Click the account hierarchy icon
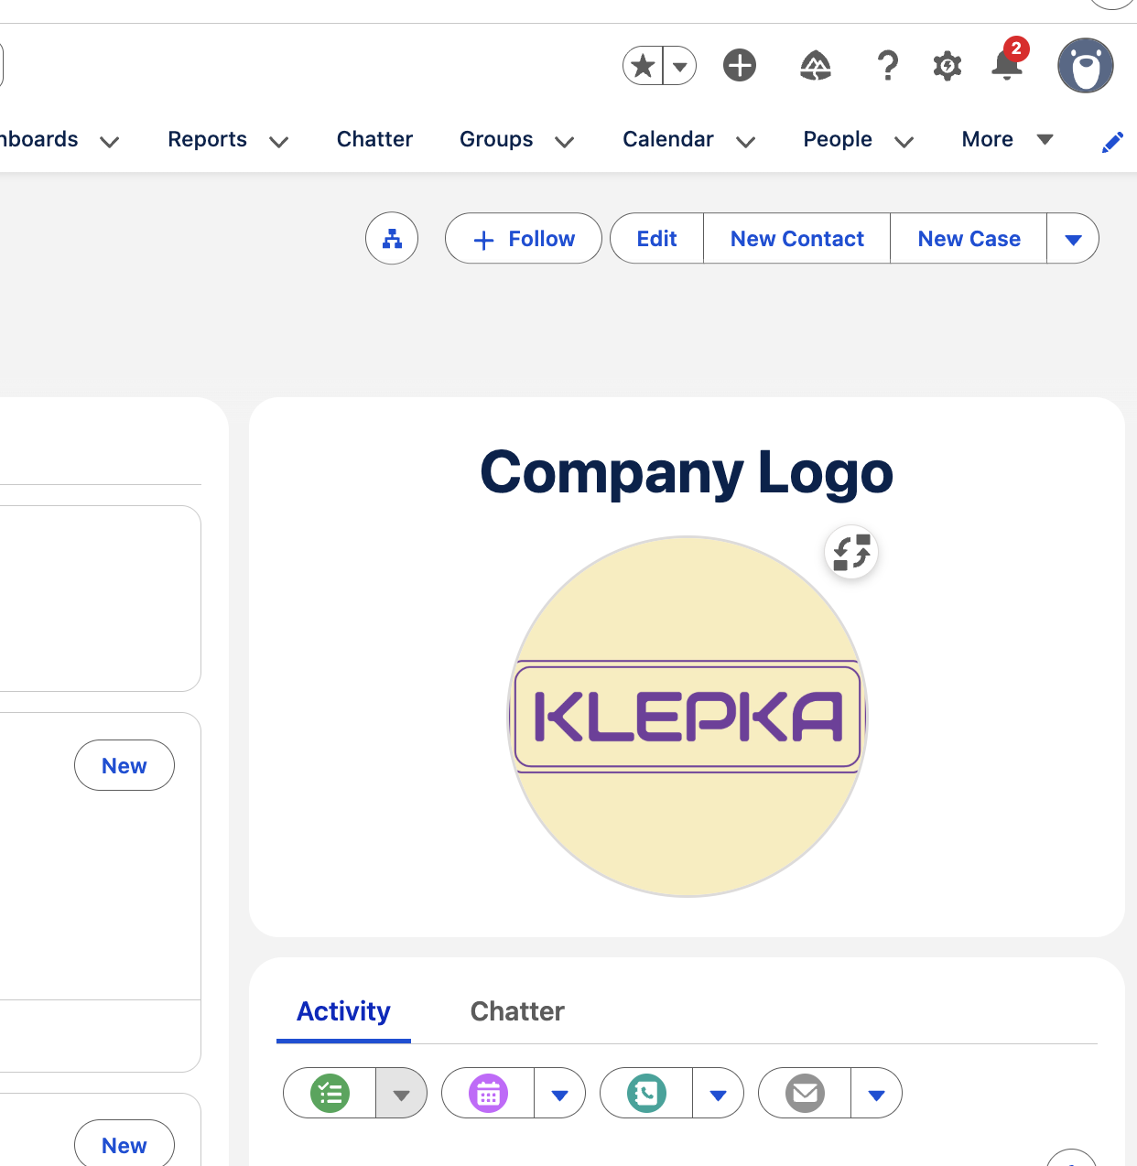This screenshot has width=1137, height=1166. [x=392, y=239]
